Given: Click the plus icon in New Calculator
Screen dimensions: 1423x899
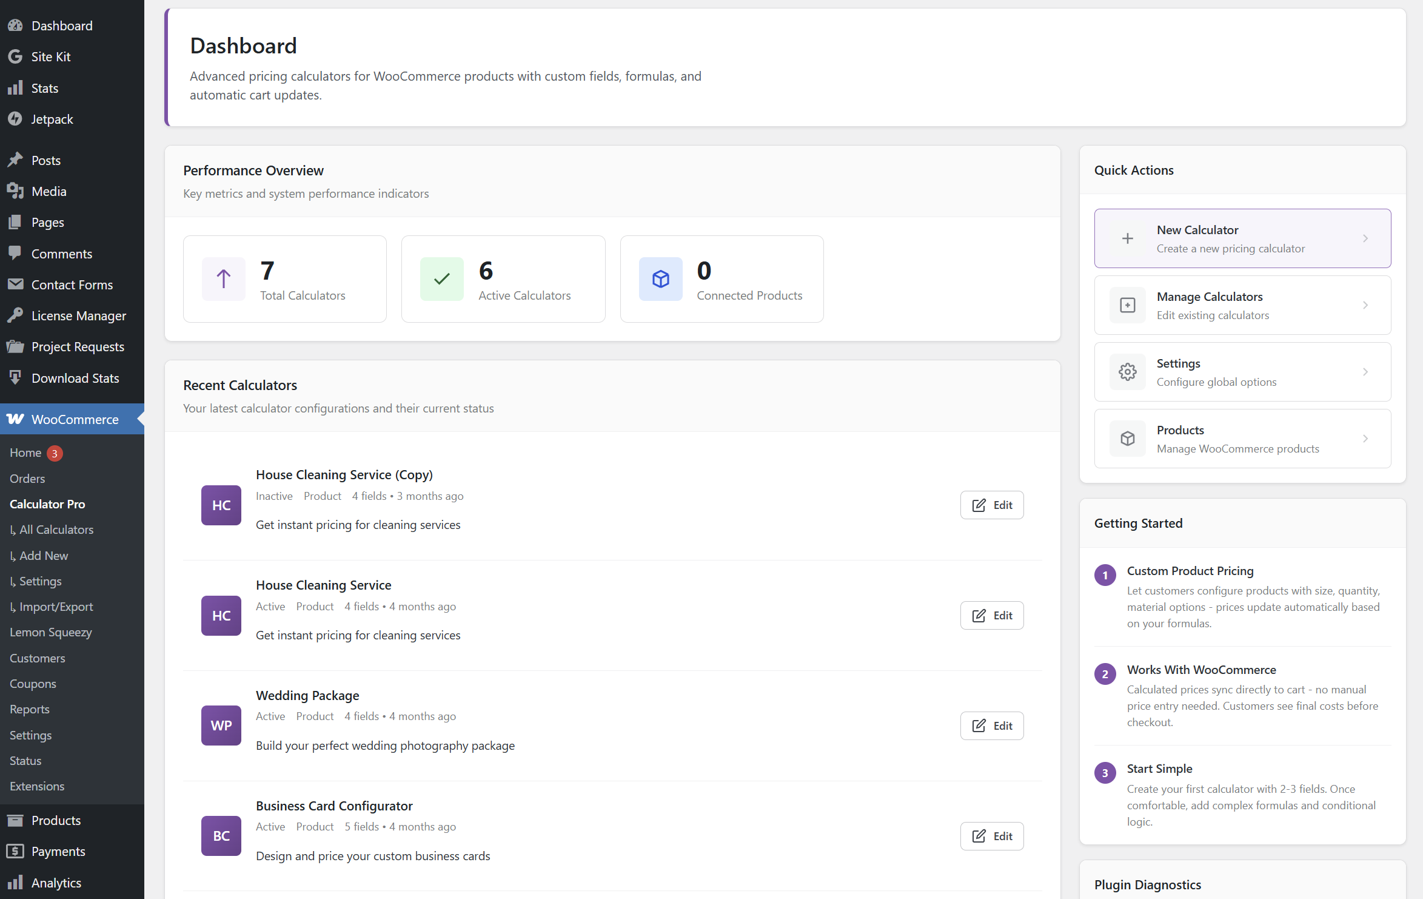Looking at the screenshot, I should (1127, 238).
